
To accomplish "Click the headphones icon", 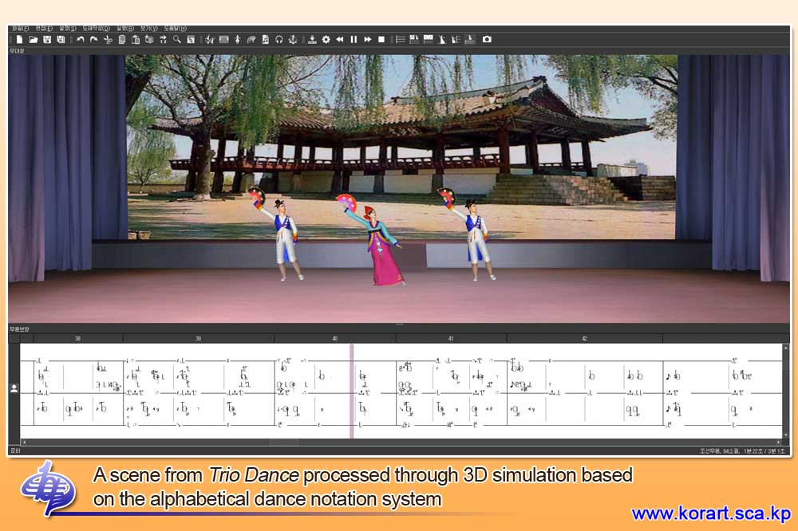I will point(279,39).
